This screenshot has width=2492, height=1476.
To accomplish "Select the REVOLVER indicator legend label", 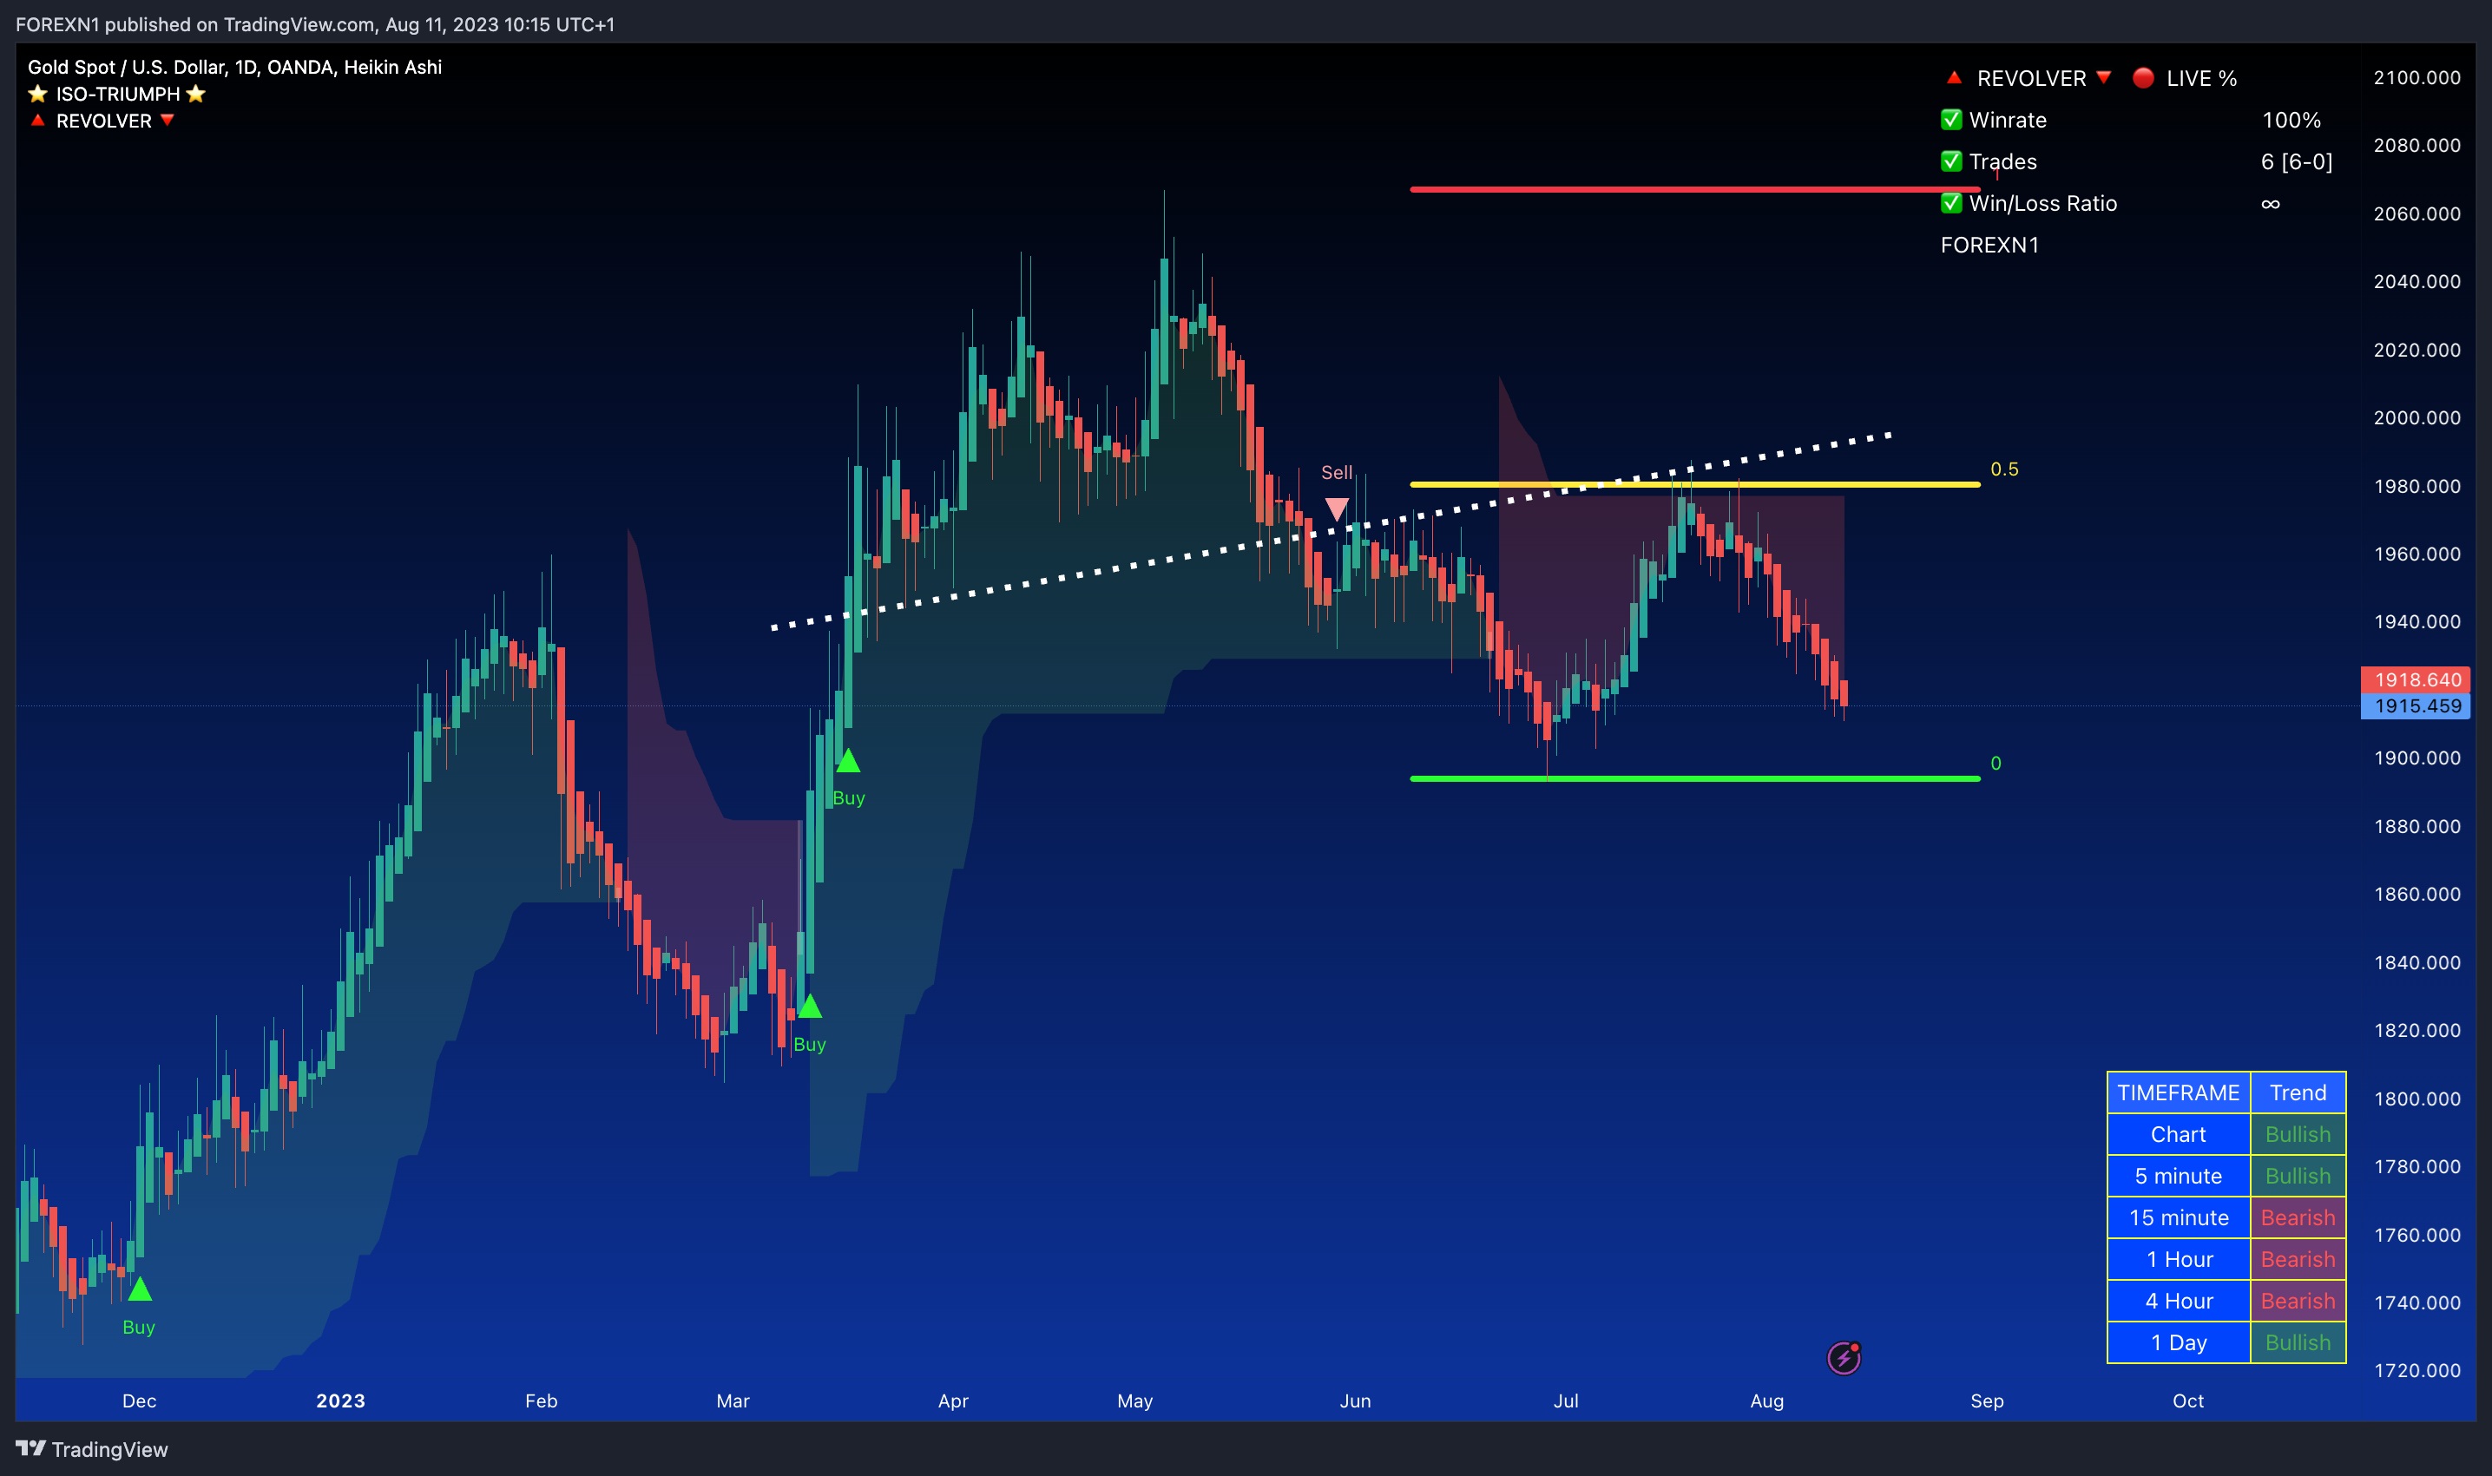I will 103,121.
